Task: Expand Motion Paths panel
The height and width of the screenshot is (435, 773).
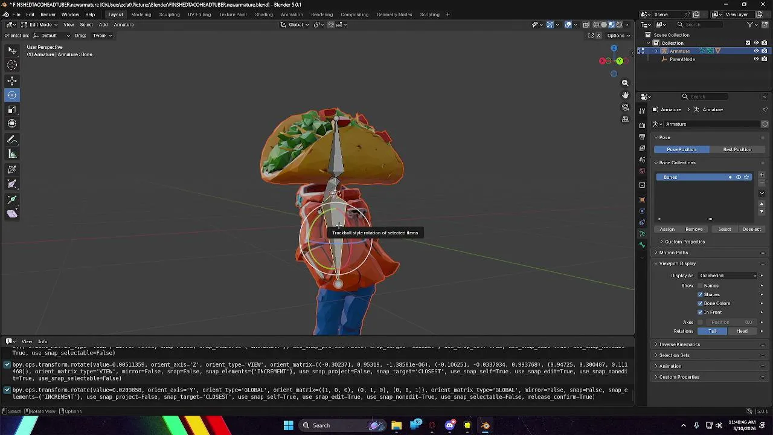Action: (x=673, y=253)
